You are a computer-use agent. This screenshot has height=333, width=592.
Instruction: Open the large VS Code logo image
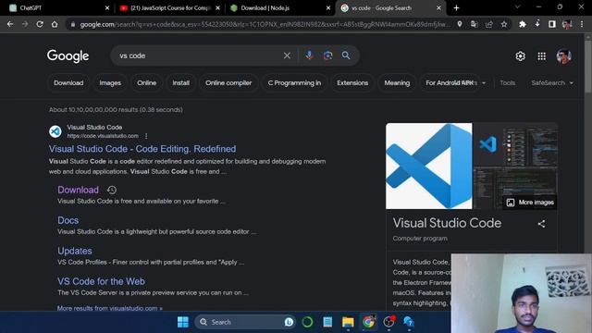[x=428, y=166]
